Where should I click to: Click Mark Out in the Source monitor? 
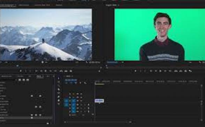[x=30, y=71]
